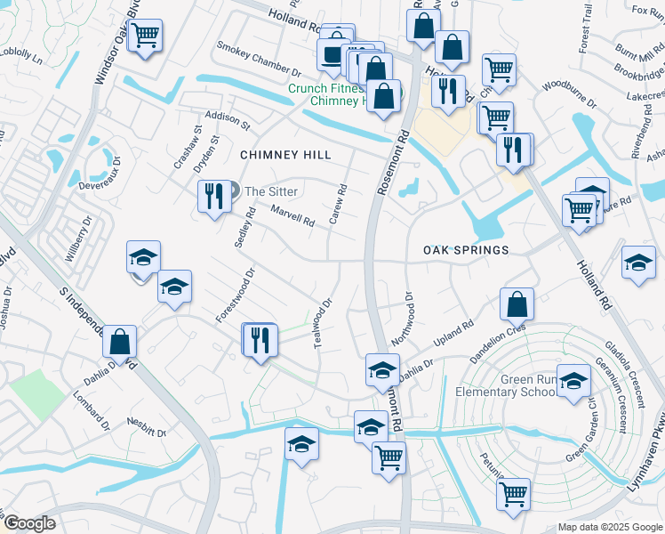Viewport: 665px width, 534px height.
Task: Select the Willberry Dr street label
Action: click(x=78, y=239)
